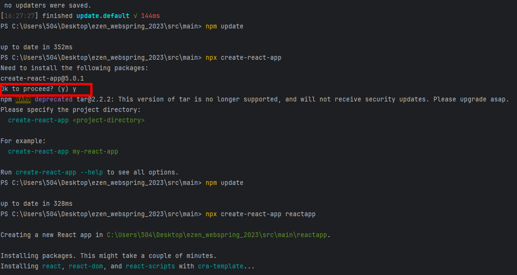This screenshot has height=275, width=517.
Task: Click 'up to date in 328ms' line
Action: pyautogui.click(x=37, y=203)
